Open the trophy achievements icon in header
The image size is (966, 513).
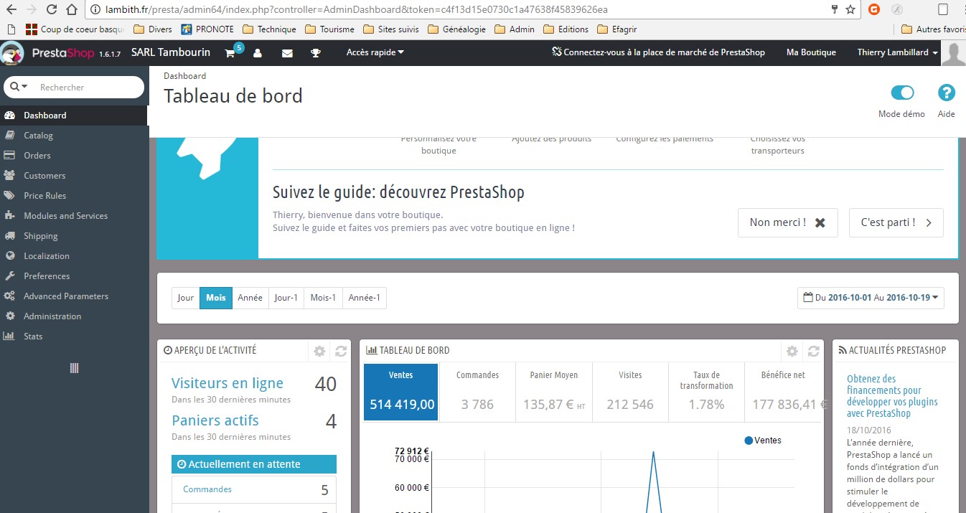click(315, 53)
